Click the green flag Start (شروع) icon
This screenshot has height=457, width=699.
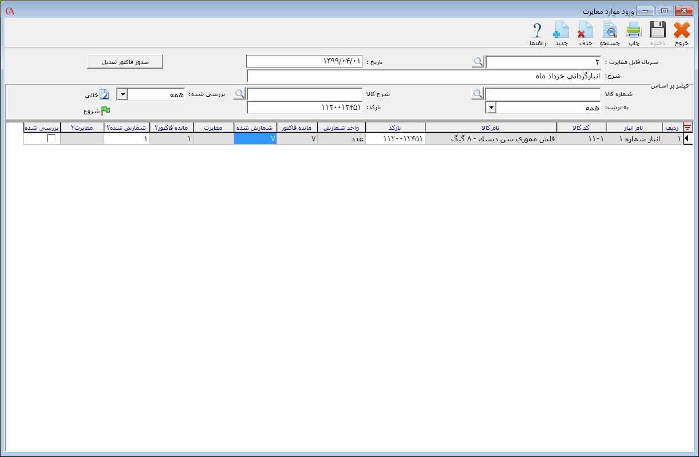click(106, 111)
